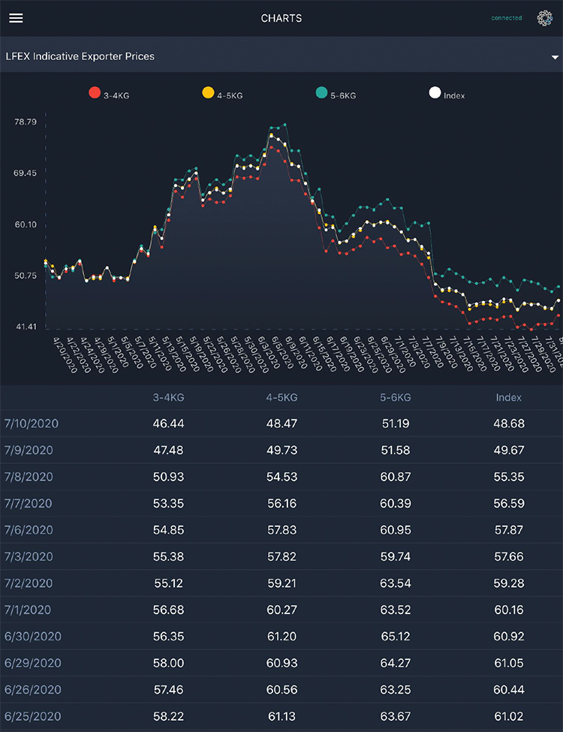Viewport: 563px width, 732px height.
Task: Open the hamburger menu
Action: click(x=16, y=18)
